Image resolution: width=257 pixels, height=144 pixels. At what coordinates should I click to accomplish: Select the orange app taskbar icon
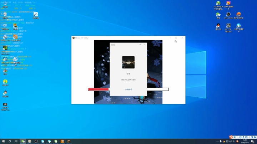tap(62, 141)
